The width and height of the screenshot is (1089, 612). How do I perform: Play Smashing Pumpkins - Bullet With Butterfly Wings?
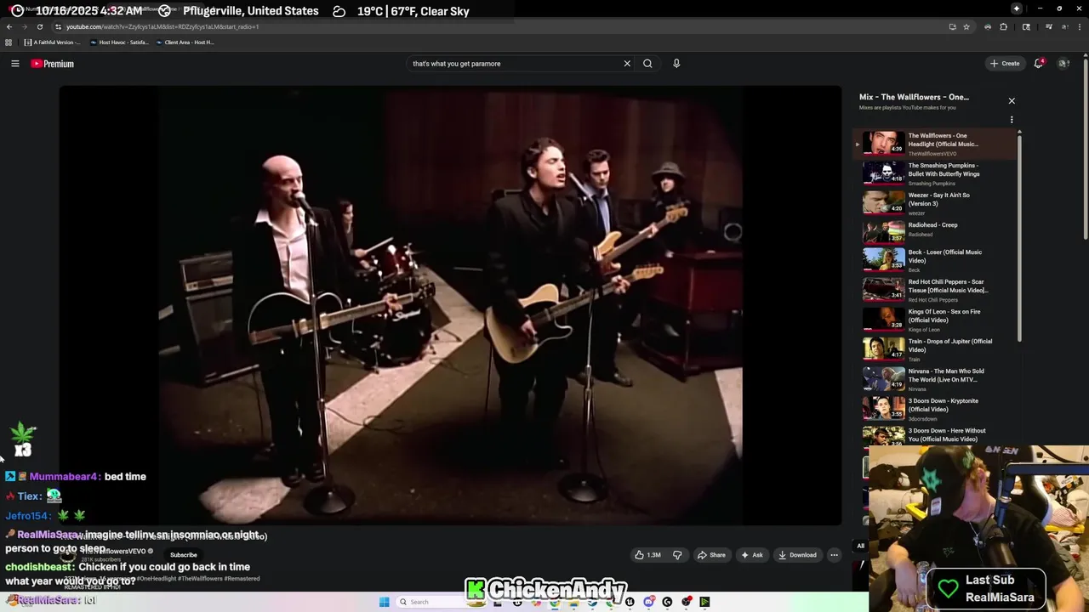tap(936, 173)
